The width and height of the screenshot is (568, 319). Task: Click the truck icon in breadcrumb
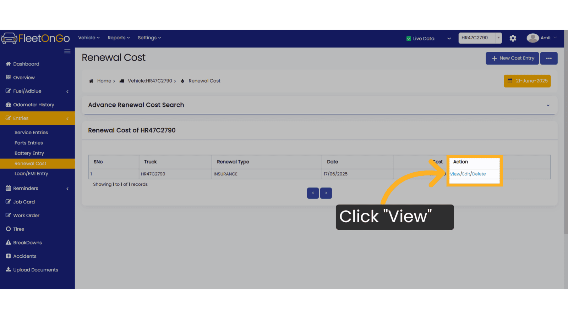pos(122,81)
